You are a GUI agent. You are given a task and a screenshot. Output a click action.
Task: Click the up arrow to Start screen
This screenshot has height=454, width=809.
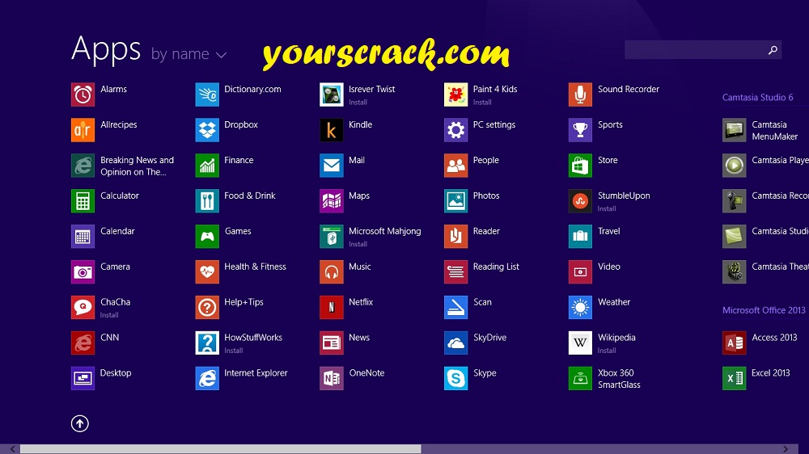80,423
